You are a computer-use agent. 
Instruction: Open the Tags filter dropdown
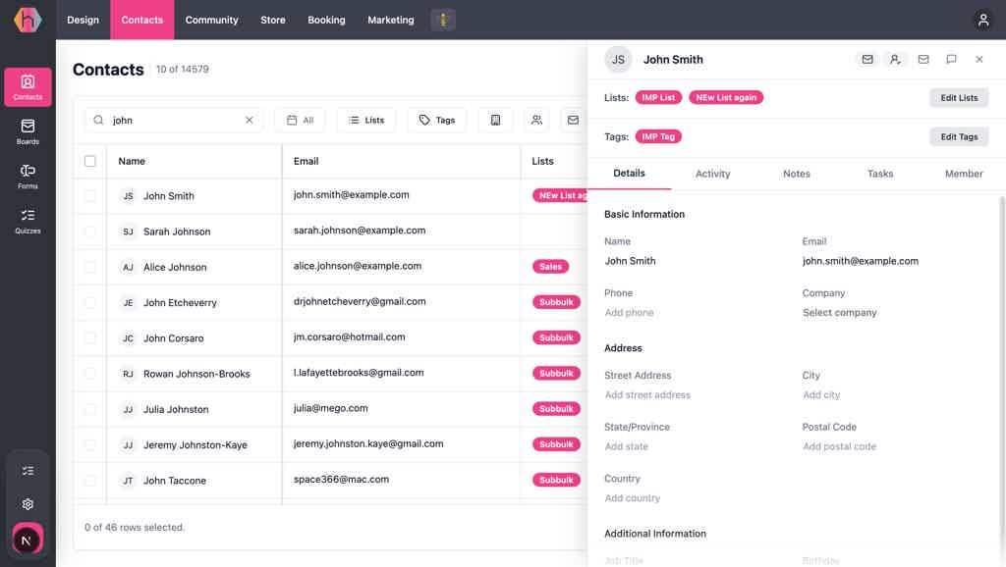pos(437,120)
